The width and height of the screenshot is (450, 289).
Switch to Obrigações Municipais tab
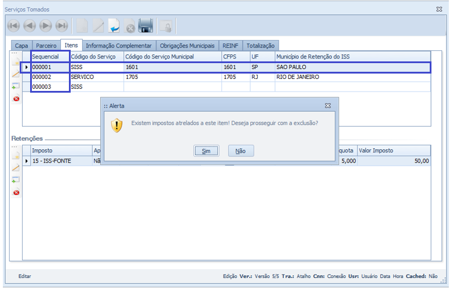tap(187, 46)
